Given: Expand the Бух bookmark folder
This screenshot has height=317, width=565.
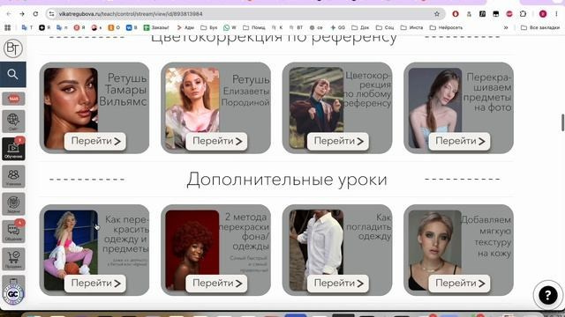Looking at the screenshot, I should point(209,27).
